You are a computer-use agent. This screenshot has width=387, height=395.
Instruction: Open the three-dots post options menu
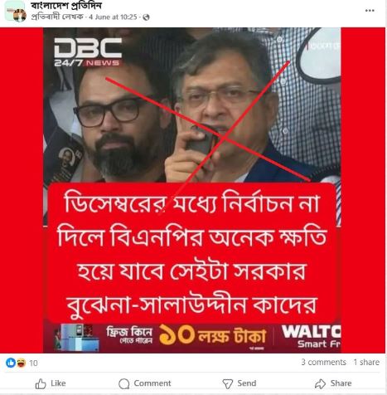pos(370,11)
